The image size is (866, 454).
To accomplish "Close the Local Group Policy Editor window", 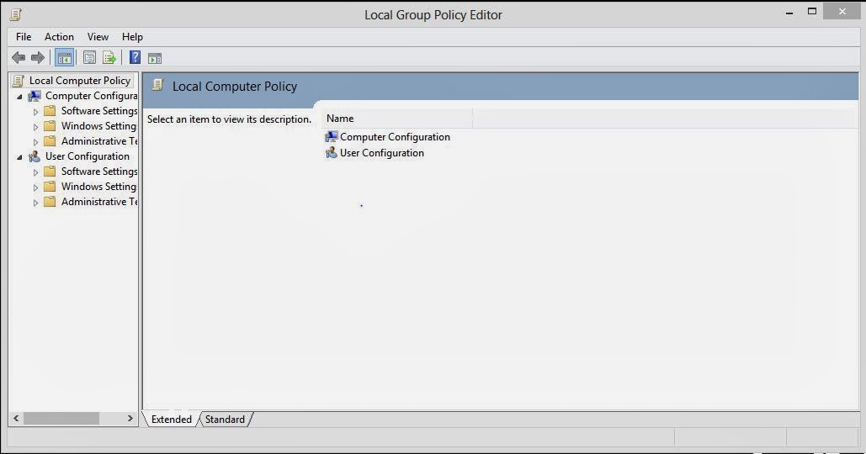I will 842,11.
